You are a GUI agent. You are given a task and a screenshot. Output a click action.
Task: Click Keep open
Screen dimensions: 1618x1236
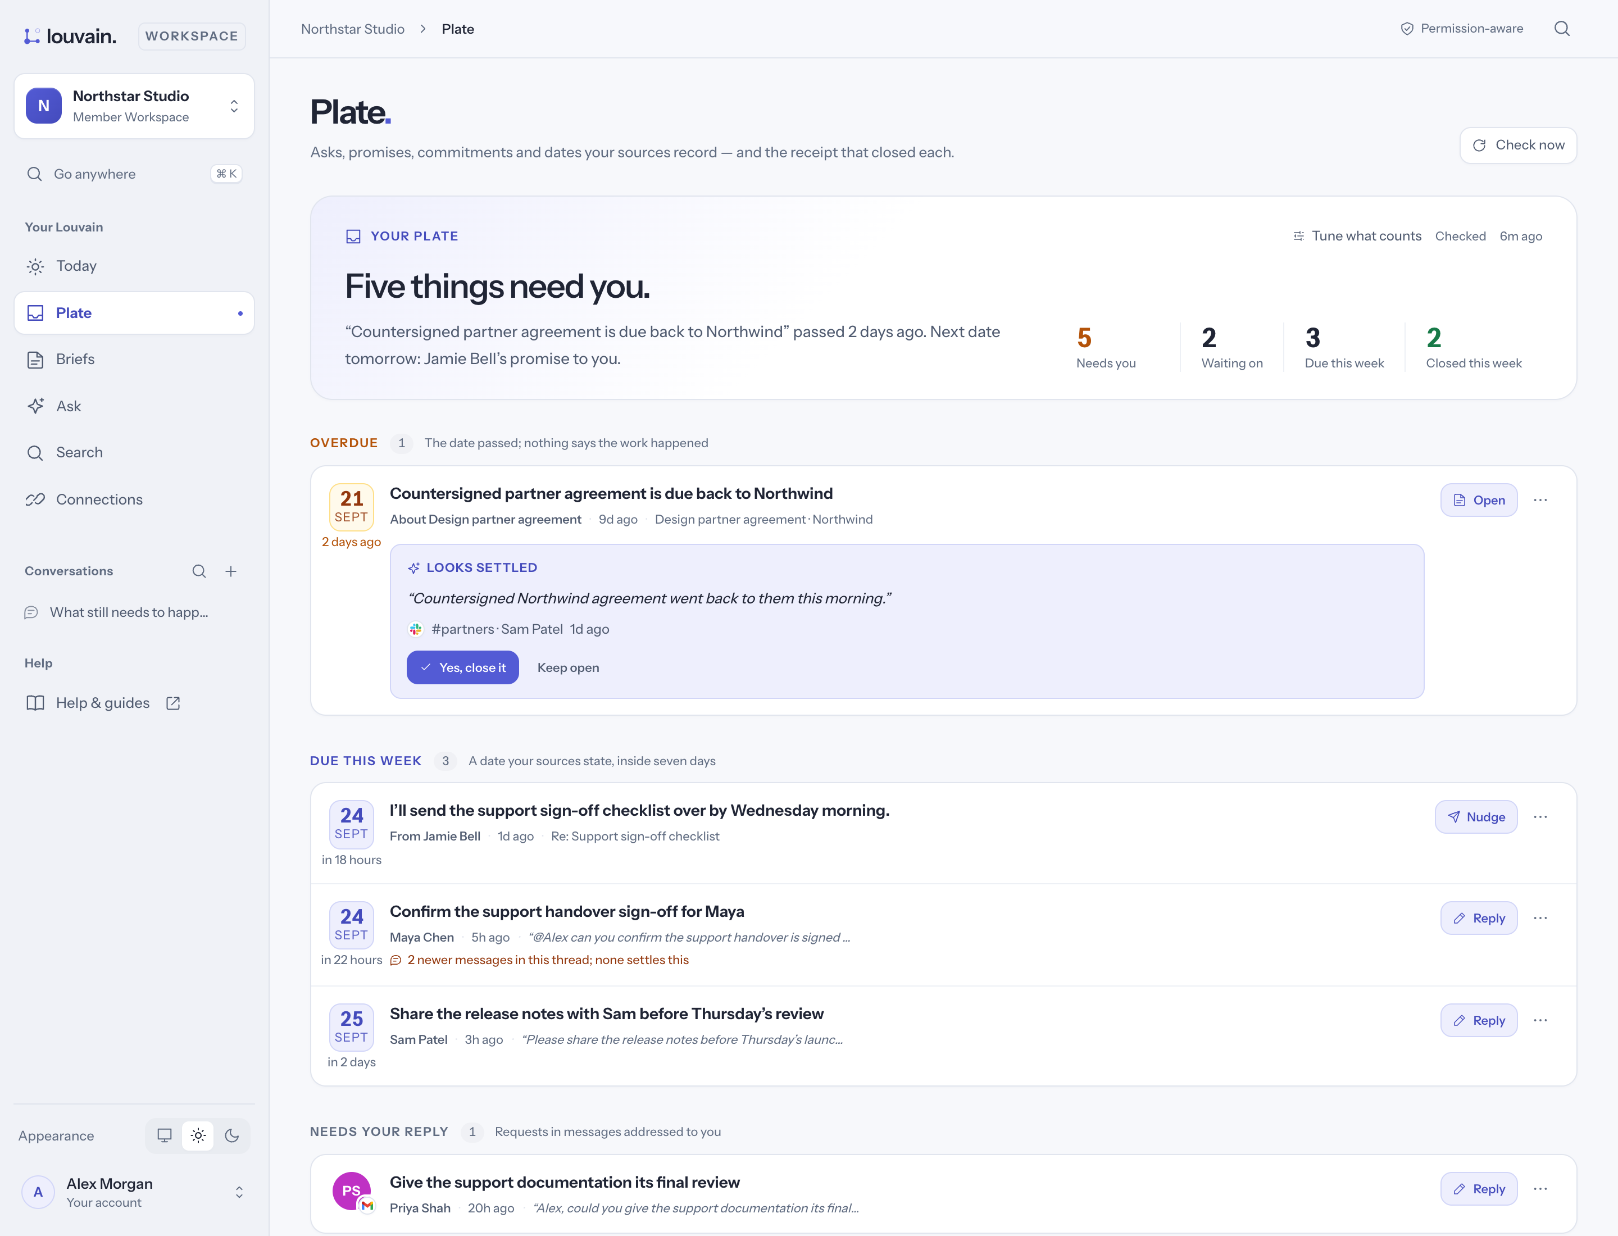[x=568, y=667]
